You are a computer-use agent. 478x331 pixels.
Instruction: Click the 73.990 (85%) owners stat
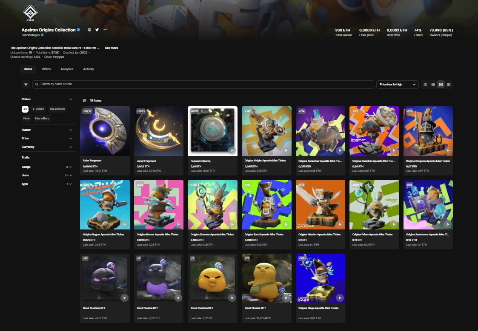(x=441, y=32)
